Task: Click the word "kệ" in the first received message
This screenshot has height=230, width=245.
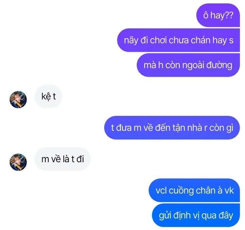Action: (46, 97)
